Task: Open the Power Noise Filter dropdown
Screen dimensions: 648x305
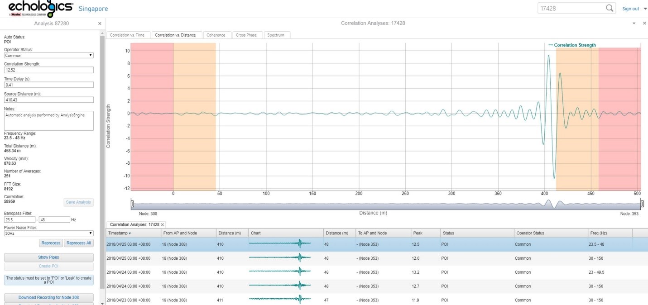Action: [x=49, y=233]
